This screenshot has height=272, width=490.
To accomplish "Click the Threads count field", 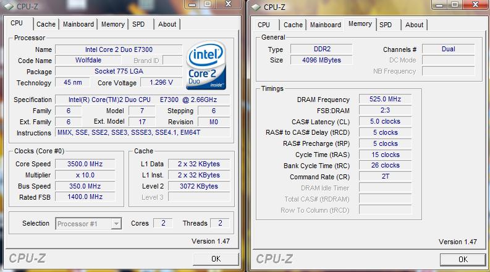I will pyautogui.click(x=220, y=223).
